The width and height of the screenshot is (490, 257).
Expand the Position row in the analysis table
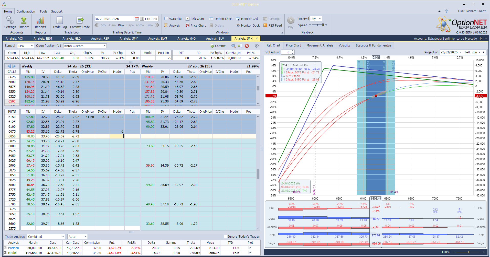point(5,248)
